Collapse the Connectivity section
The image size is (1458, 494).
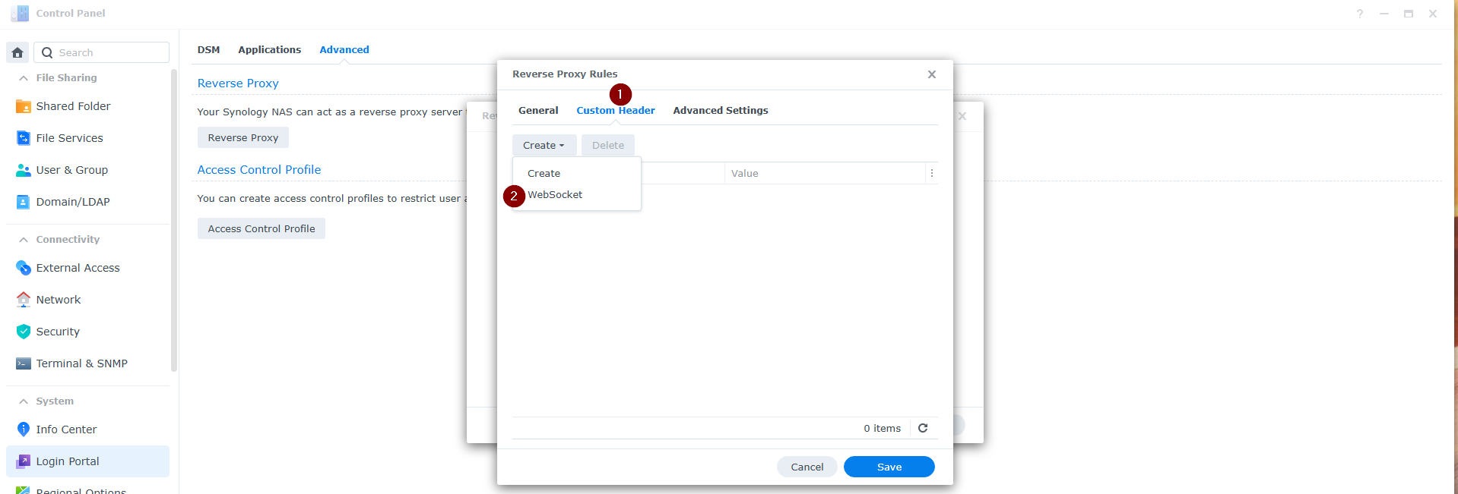point(24,240)
